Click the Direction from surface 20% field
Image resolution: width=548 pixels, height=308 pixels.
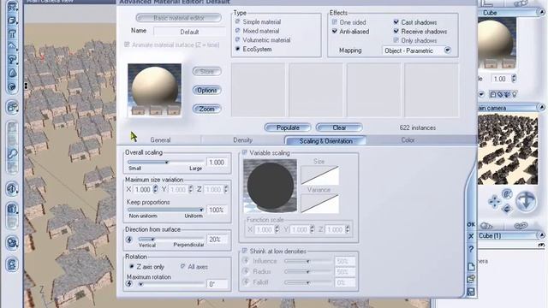coord(217,240)
